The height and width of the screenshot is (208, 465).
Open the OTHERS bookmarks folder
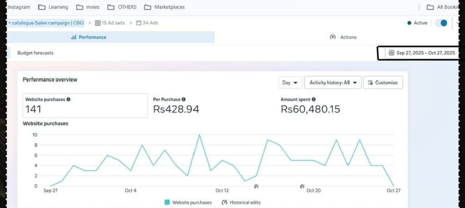pyautogui.click(x=122, y=7)
